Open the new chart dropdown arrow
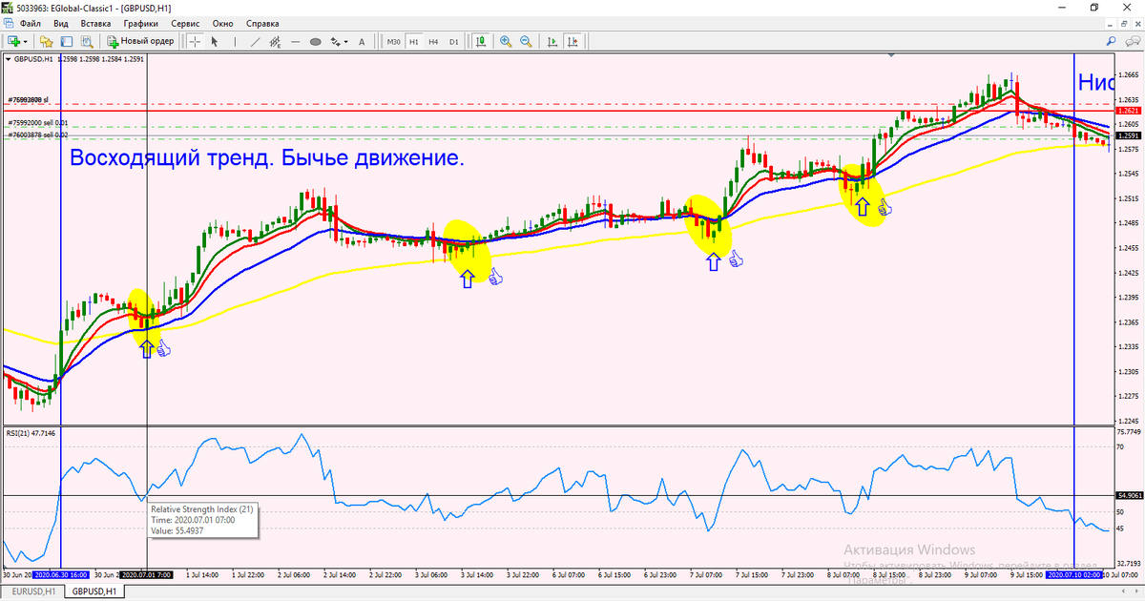1145x601 pixels. (x=25, y=41)
